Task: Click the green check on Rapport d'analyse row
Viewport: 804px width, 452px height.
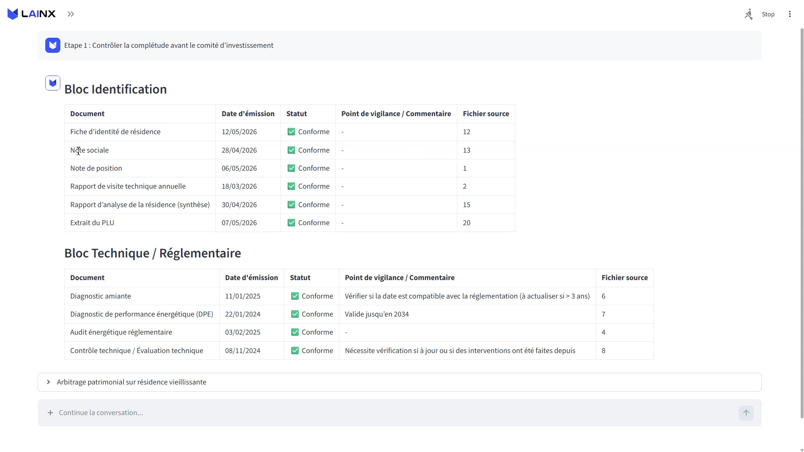Action: (x=291, y=205)
